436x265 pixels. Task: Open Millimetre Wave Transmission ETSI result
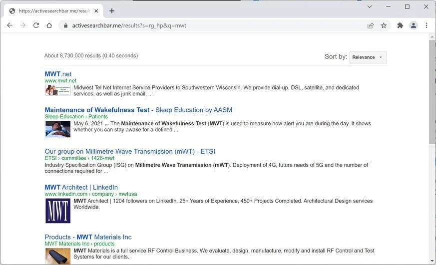130,151
